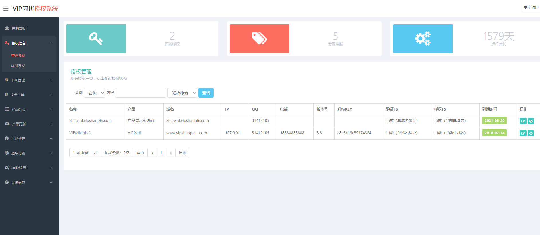Click the teal key tile for 正版授权
The height and width of the screenshot is (235, 540).
pos(96,39)
